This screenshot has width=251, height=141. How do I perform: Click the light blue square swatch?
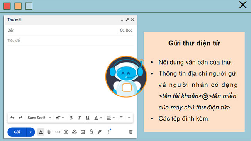[29, 6]
